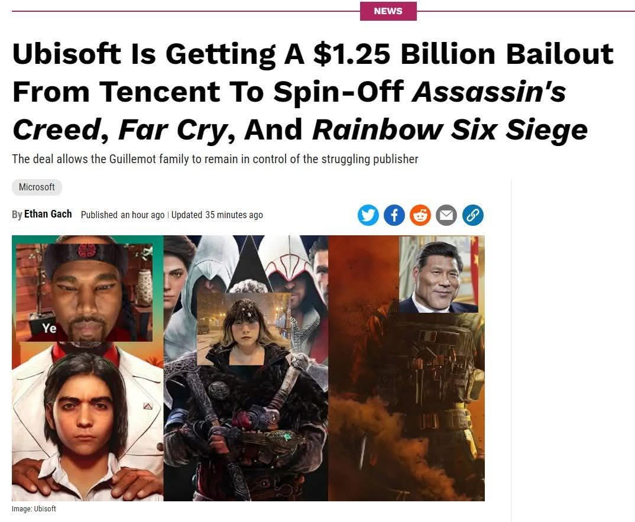
Task: Share the article on Twitter
Action: pos(368,215)
